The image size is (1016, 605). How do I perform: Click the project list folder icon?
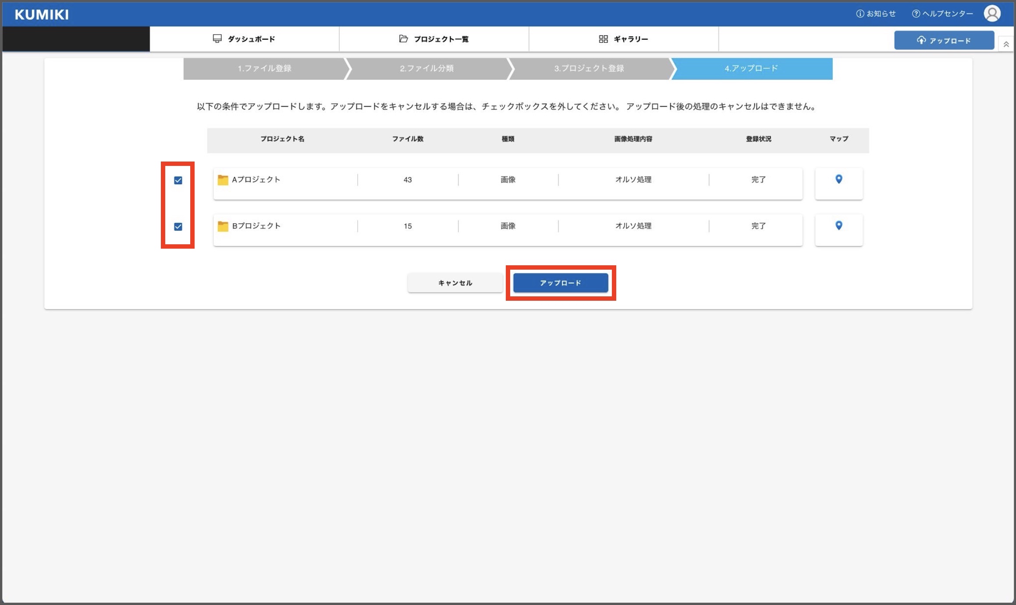[403, 39]
